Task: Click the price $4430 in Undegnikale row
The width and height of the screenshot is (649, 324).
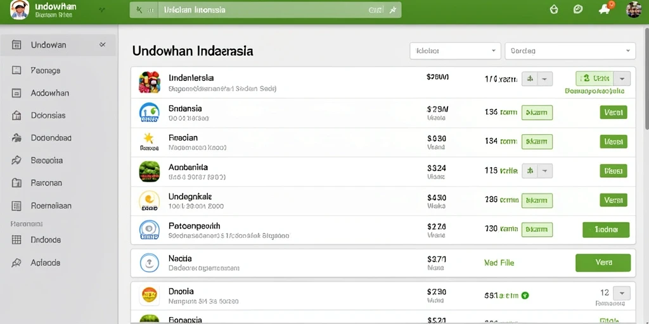Action: pos(437,197)
